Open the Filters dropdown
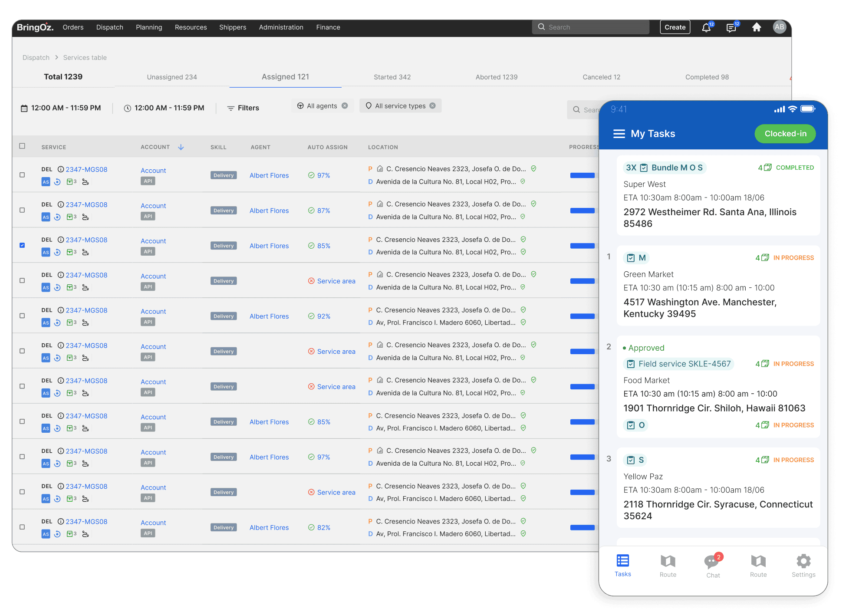The image size is (849, 612). coord(243,108)
